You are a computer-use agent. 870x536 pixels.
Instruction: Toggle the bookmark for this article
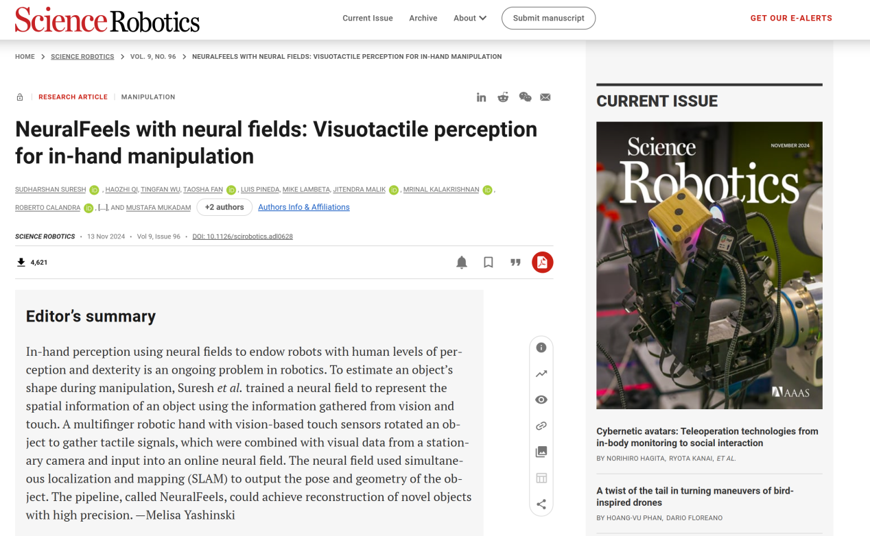pyautogui.click(x=489, y=263)
